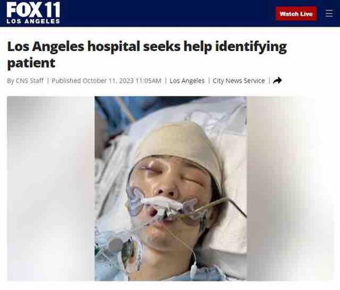Click the CNS Staff byline
Viewport: 340px width, 290px height.
pyautogui.click(x=30, y=81)
